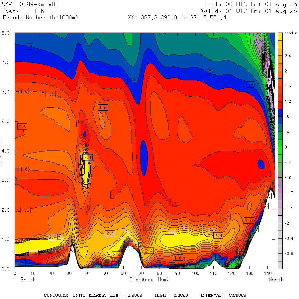
Task: Select the "XY= 387.3,390.0 to 374.5,551.4" coordinates text
Action: [177, 18]
